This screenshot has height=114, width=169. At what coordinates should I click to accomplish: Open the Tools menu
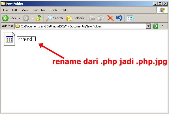coord(54,10)
